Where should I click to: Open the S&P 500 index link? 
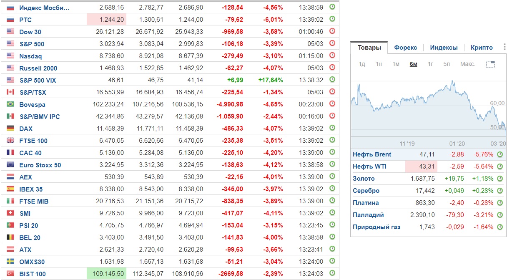pos(32,44)
